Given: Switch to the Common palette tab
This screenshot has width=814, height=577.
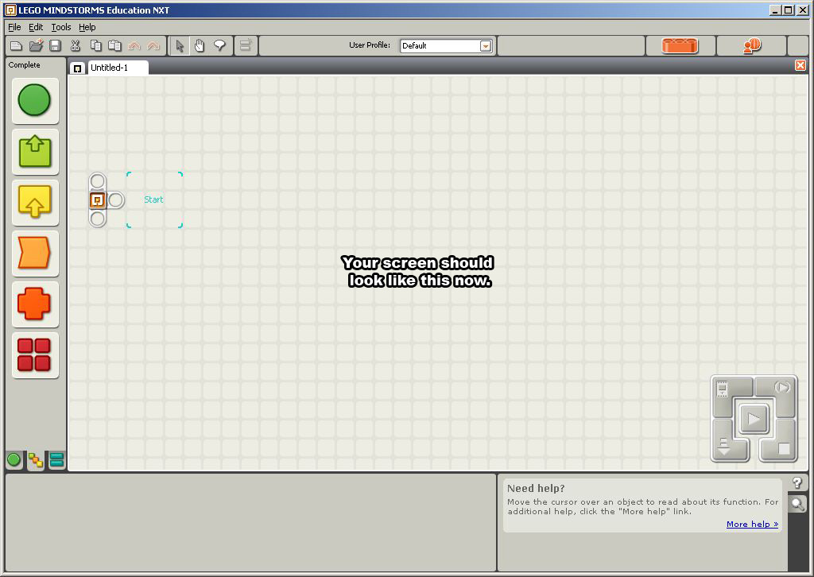Looking at the screenshot, I should 14,459.
